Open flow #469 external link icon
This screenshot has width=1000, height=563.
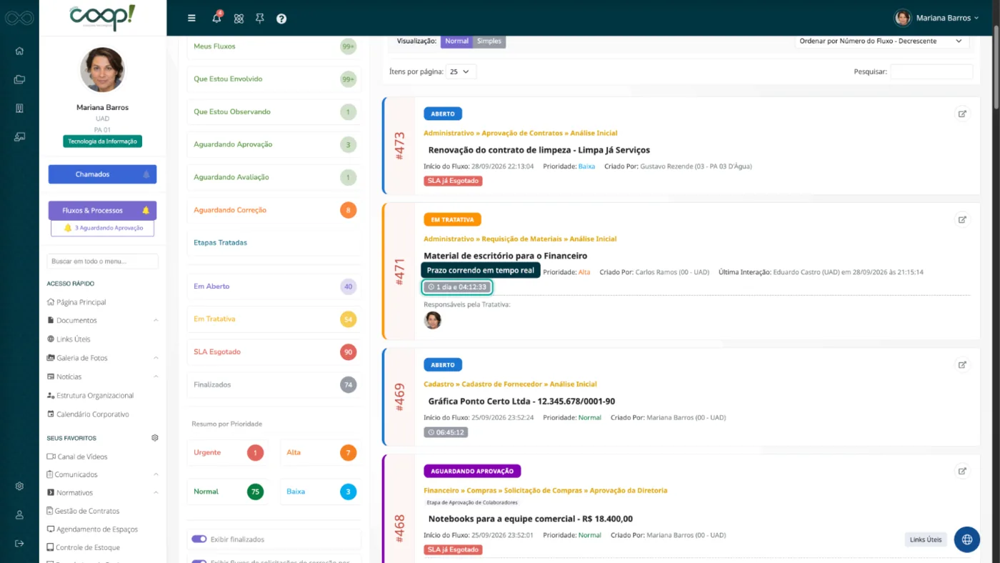(962, 364)
